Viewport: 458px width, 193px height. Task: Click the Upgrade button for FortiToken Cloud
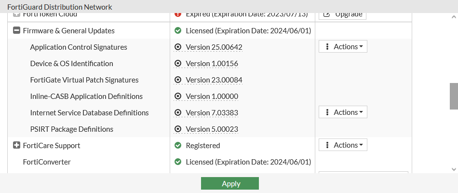click(342, 14)
